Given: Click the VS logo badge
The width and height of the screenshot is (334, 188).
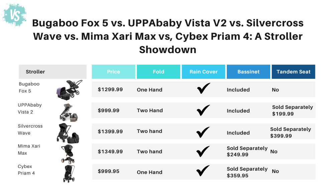Looking at the screenshot, I should (x=14, y=14).
